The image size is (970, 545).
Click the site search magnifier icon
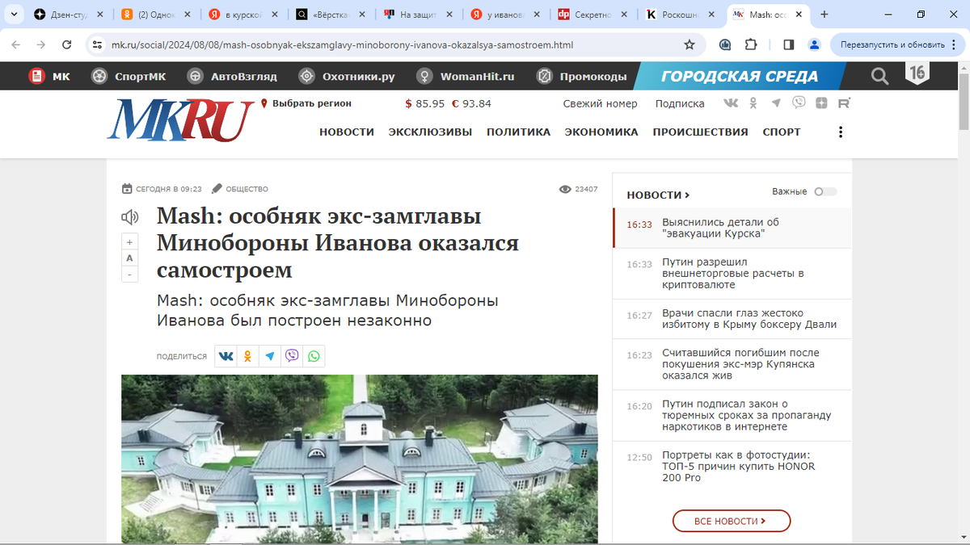click(x=879, y=77)
